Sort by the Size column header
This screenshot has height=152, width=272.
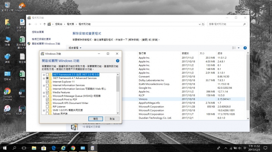207,53
